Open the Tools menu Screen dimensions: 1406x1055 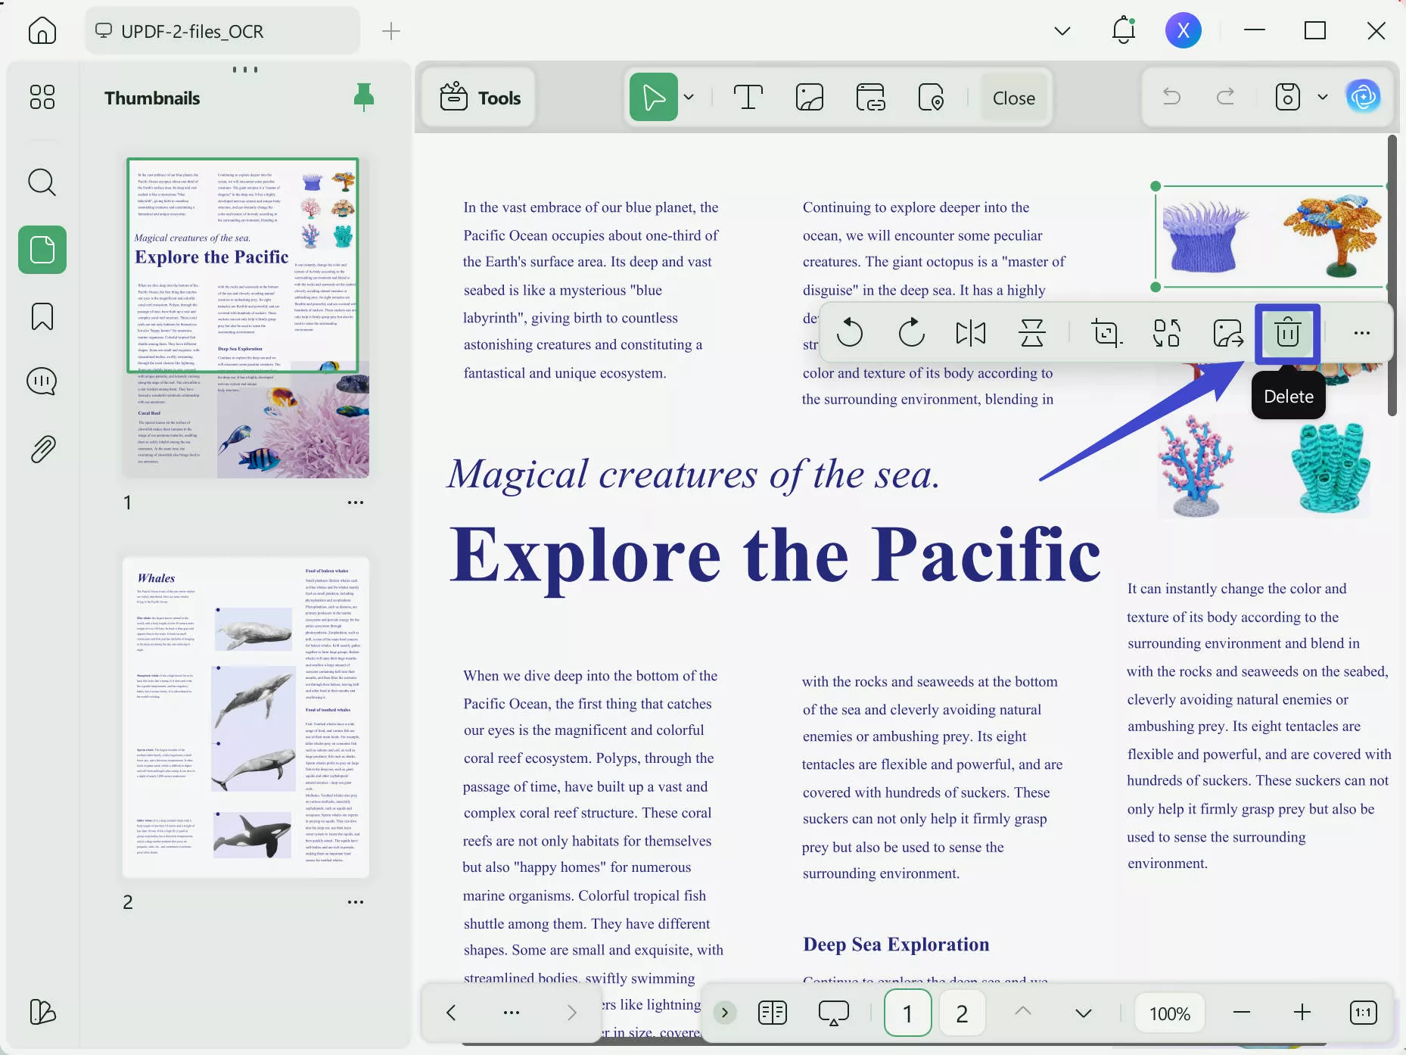pyautogui.click(x=479, y=97)
